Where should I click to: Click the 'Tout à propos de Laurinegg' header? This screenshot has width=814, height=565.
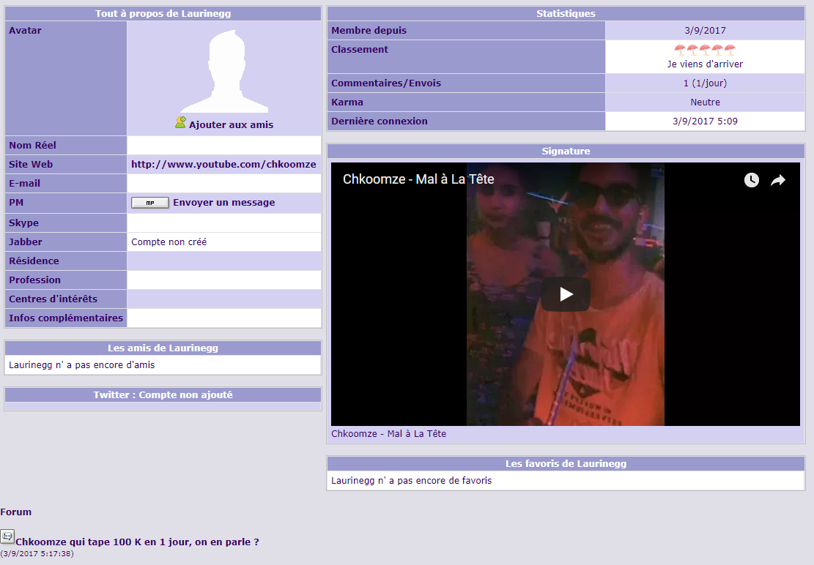click(x=163, y=14)
